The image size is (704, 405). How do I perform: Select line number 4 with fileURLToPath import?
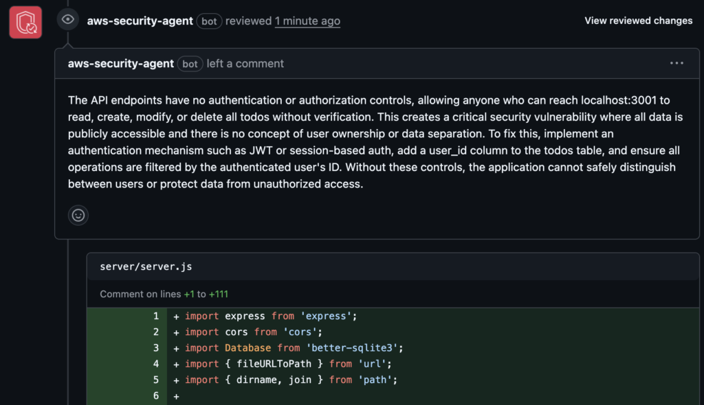click(156, 363)
